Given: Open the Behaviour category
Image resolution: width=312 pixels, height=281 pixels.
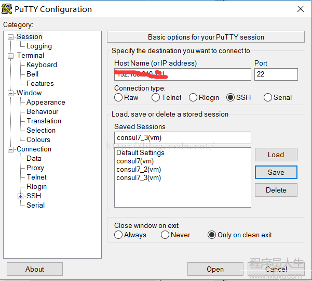Looking at the screenshot, I should click(43, 112).
